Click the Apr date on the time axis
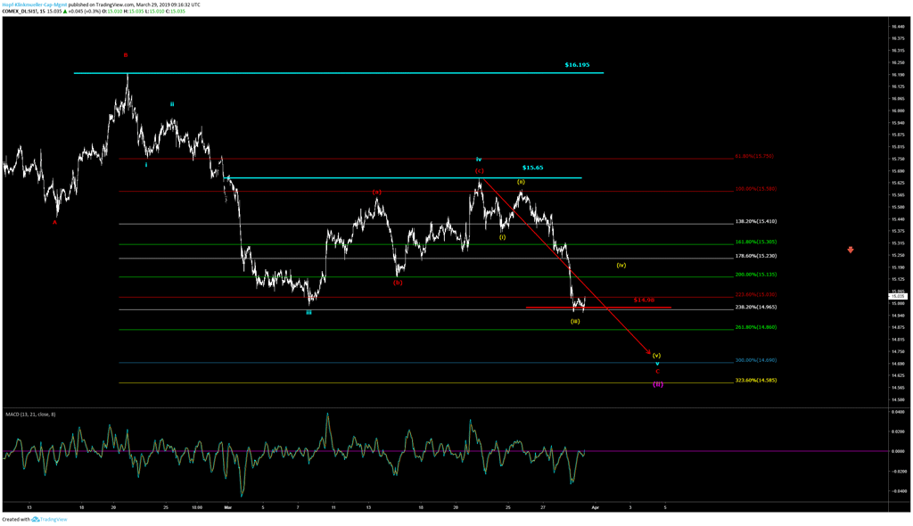913x526 pixels. [x=595, y=507]
